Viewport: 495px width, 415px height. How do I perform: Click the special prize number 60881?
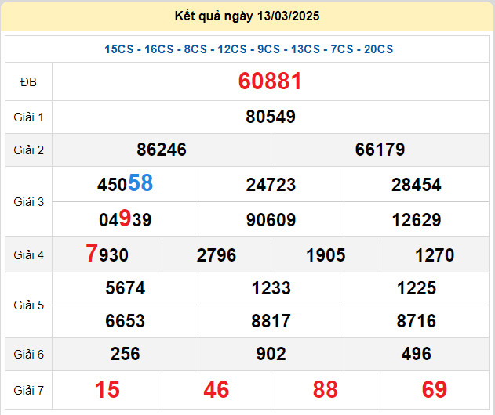(x=270, y=81)
